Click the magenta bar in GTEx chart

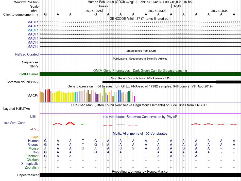coord(134,99)
